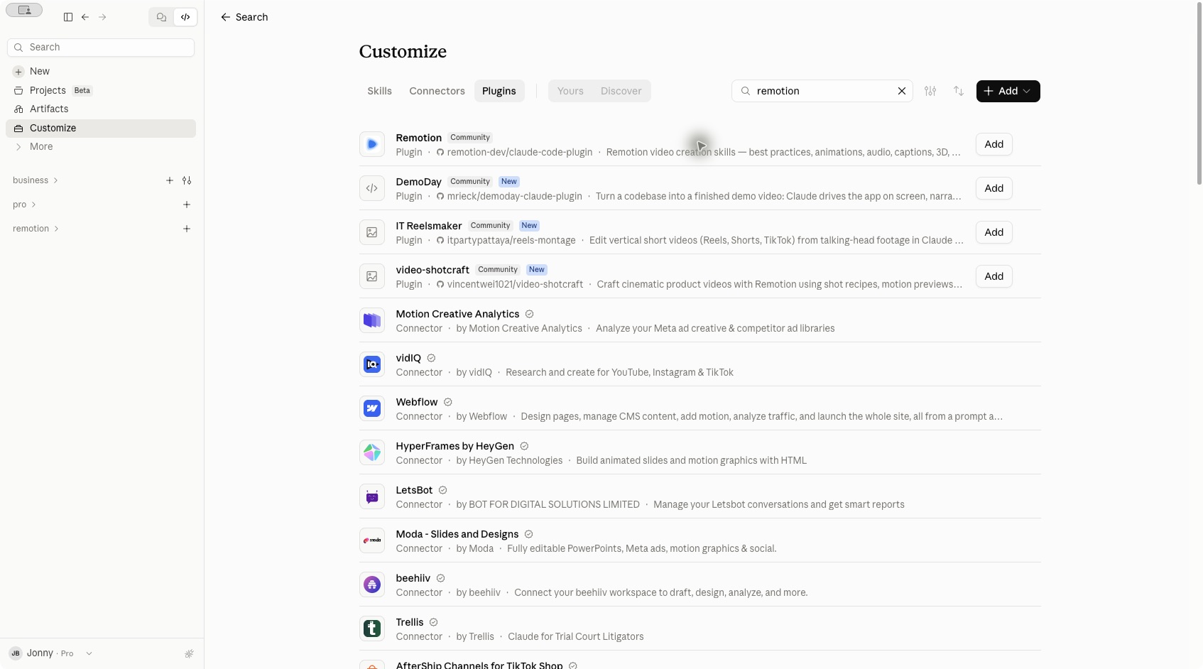Show the Discover filter
The height and width of the screenshot is (669, 1203).
pos(621,91)
